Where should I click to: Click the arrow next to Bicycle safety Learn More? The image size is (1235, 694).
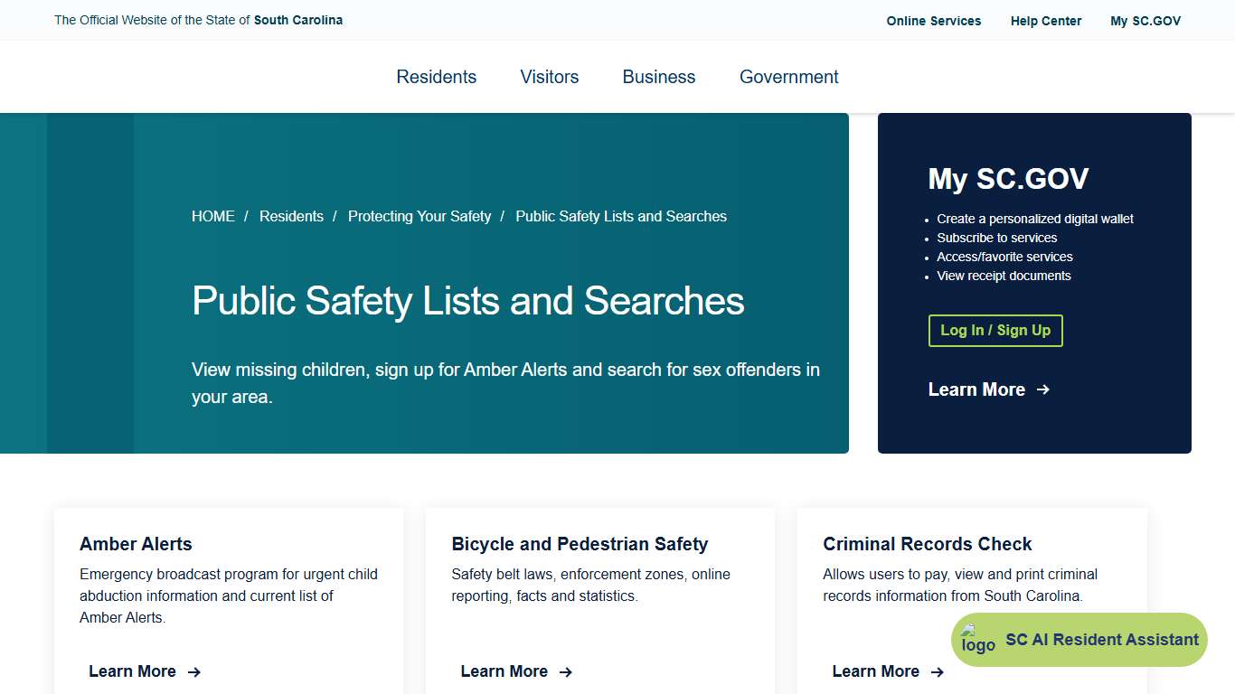pyautogui.click(x=565, y=672)
